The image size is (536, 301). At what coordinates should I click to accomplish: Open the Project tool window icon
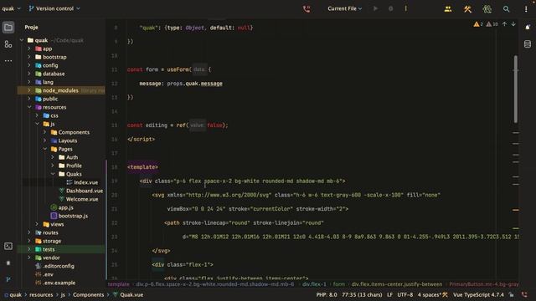(x=8, y=28)
